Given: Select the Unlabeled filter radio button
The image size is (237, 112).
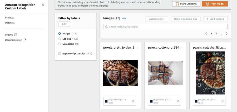Looking at the screenshot, I should (x=60, y=44).
